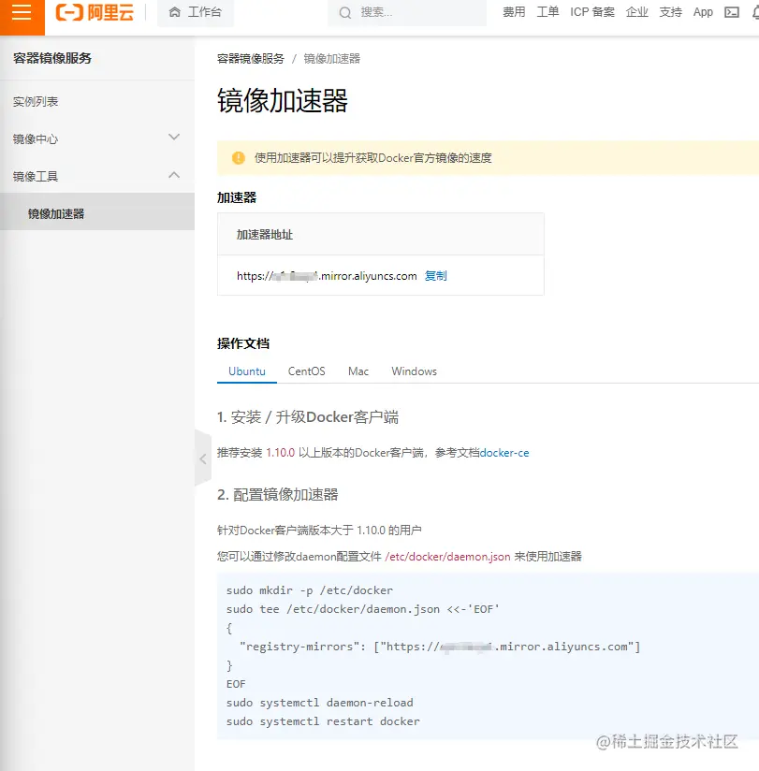Click the registry-mirrors code line
The height and width of the screenshot is (771, 759).
pyautogui.click(x=440, y=647)
